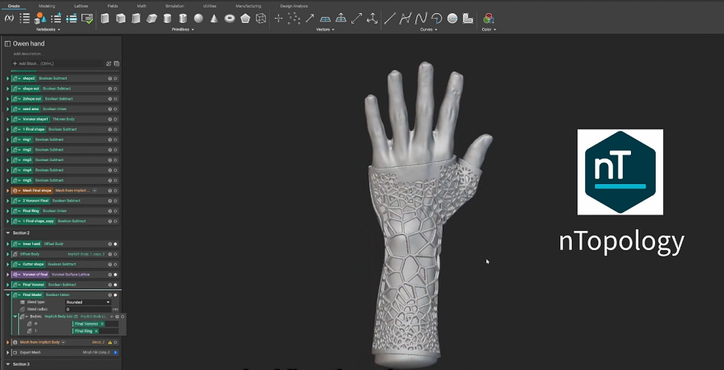The image size is (724, 370).
Task: Select the Point vector icon
Action: point(278,18)
